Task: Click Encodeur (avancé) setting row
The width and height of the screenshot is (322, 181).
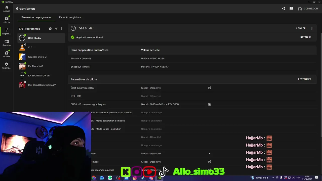Action: 192,58
